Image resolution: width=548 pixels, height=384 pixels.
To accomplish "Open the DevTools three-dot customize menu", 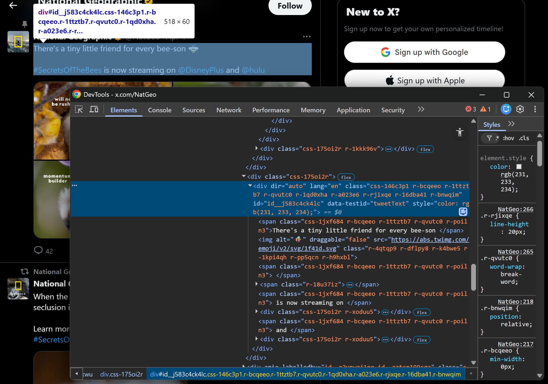I will 535,109.
